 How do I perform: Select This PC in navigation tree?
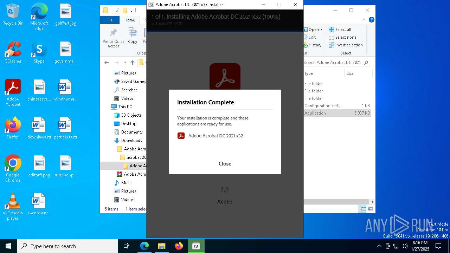(122, 107)
